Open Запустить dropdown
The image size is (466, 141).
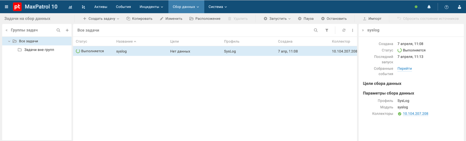click(277, 19)
